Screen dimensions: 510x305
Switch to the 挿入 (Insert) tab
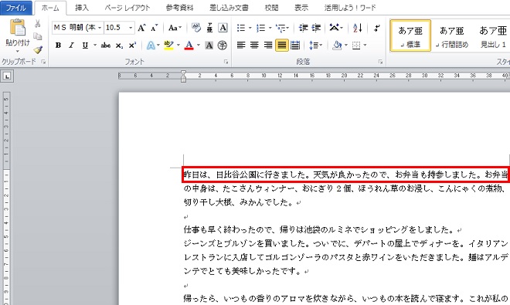[x=82, y=8]
